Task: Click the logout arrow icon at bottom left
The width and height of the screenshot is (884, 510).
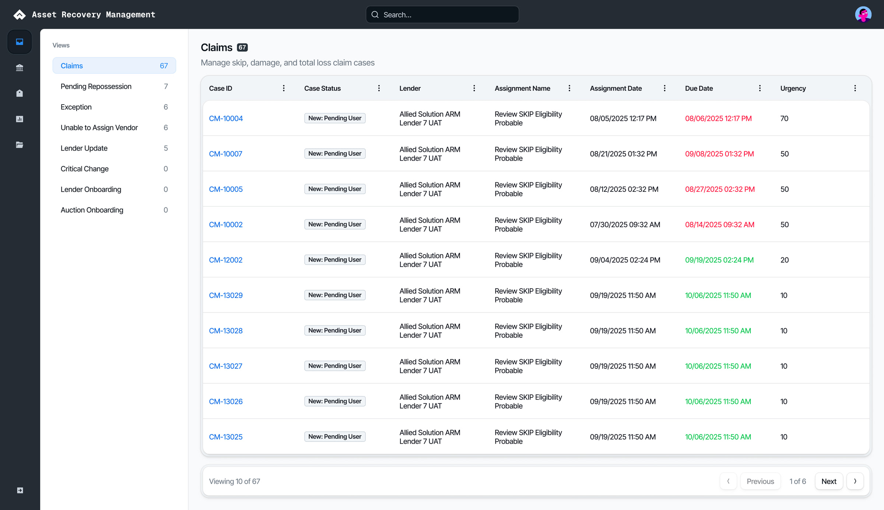Action: point(20,490)
